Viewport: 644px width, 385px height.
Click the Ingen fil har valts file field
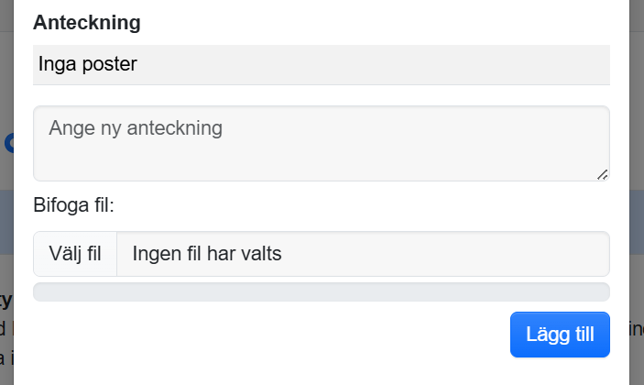[363, 254]
